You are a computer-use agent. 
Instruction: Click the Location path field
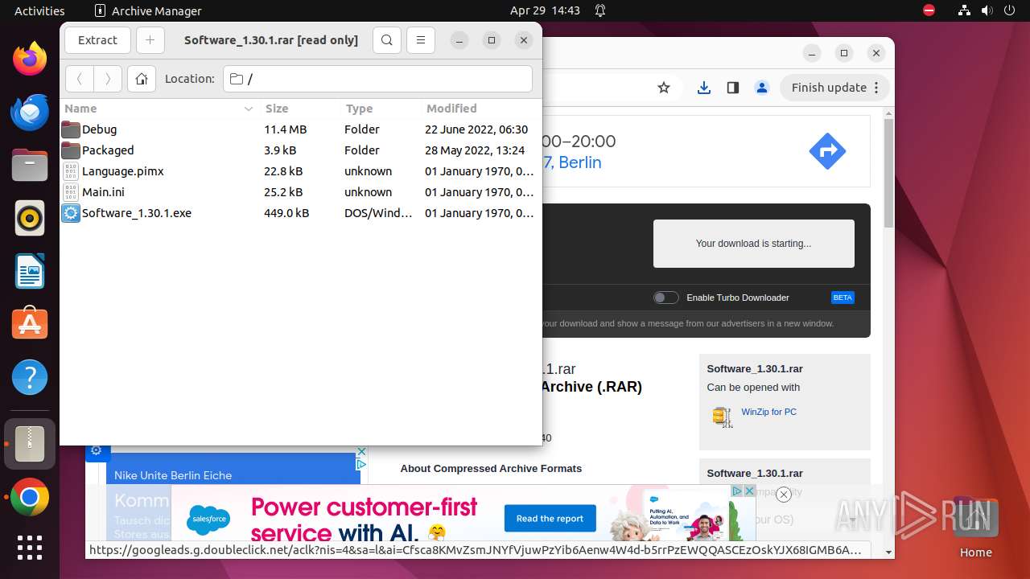(377, 79)
